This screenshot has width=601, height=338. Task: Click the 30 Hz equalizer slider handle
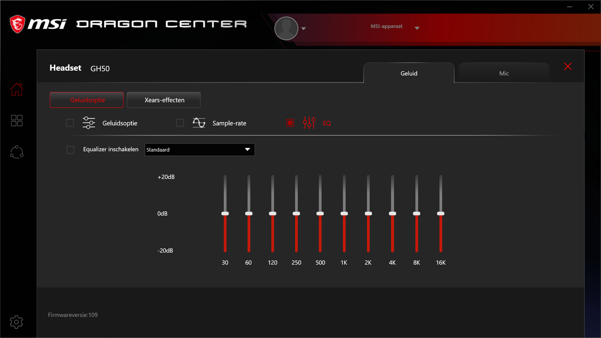(x=225, y=214)
